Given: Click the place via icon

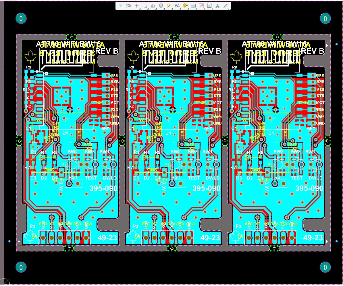Looking at the screenshot, I should click(185, 5).
